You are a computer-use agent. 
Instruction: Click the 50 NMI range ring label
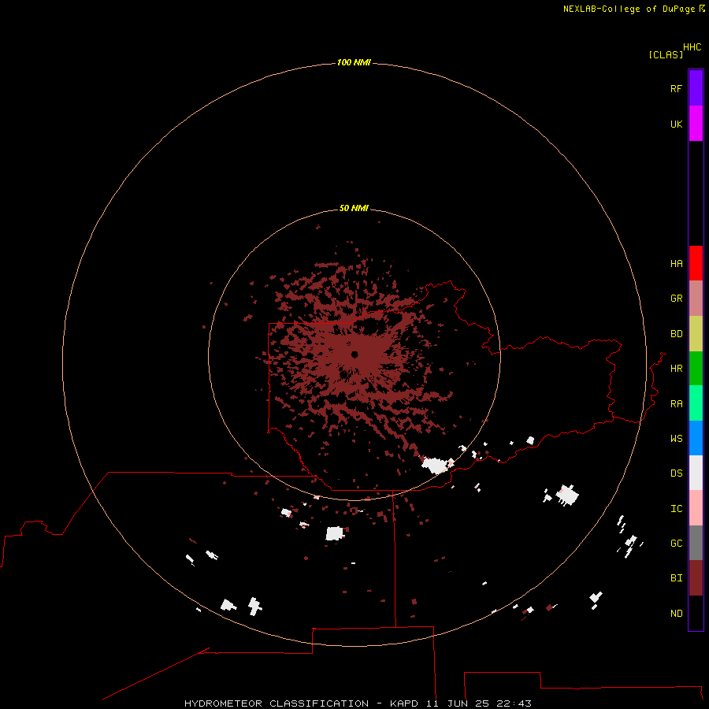(354, 208)
